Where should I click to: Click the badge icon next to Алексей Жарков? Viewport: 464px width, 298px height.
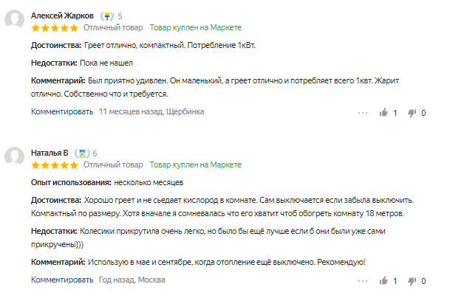coord(107,16)
